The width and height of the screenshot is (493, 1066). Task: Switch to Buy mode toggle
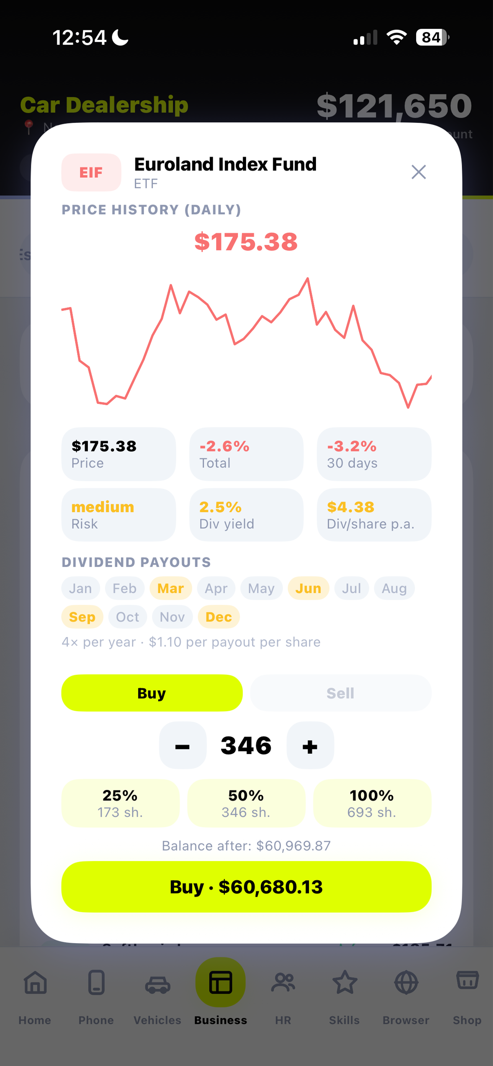(x=152, y=693)
